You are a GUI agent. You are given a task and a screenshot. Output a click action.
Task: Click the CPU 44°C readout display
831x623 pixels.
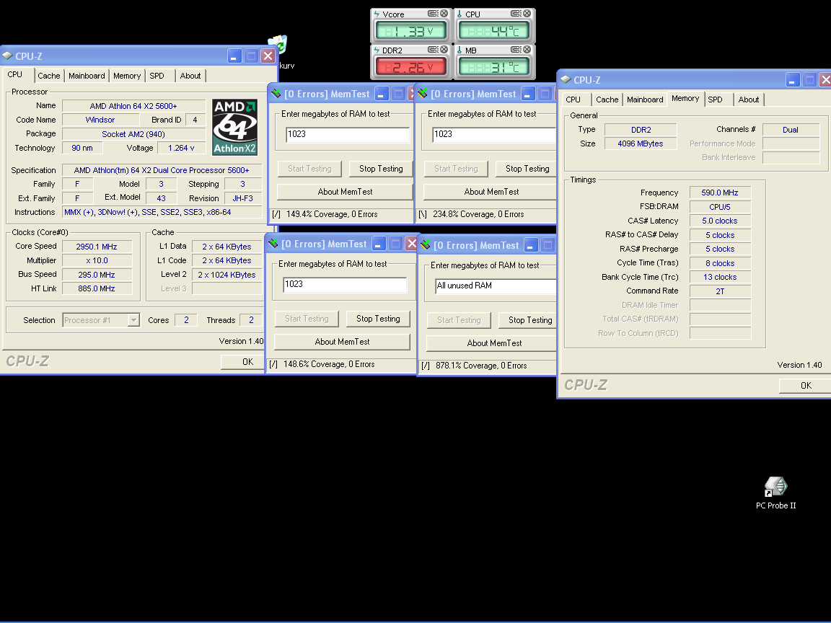494,31
